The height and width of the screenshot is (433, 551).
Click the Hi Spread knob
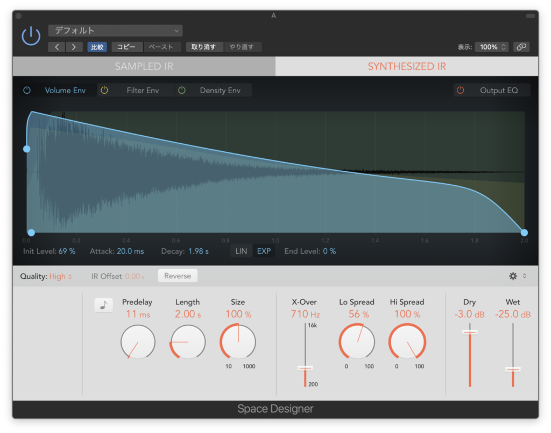click(x=407, y=342)
